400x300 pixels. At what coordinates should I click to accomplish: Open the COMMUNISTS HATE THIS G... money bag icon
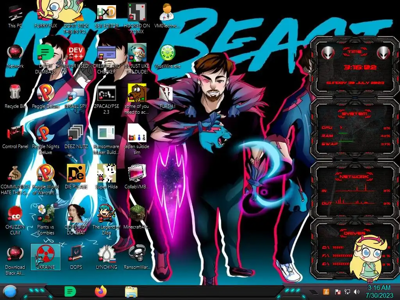pos(15,180)
